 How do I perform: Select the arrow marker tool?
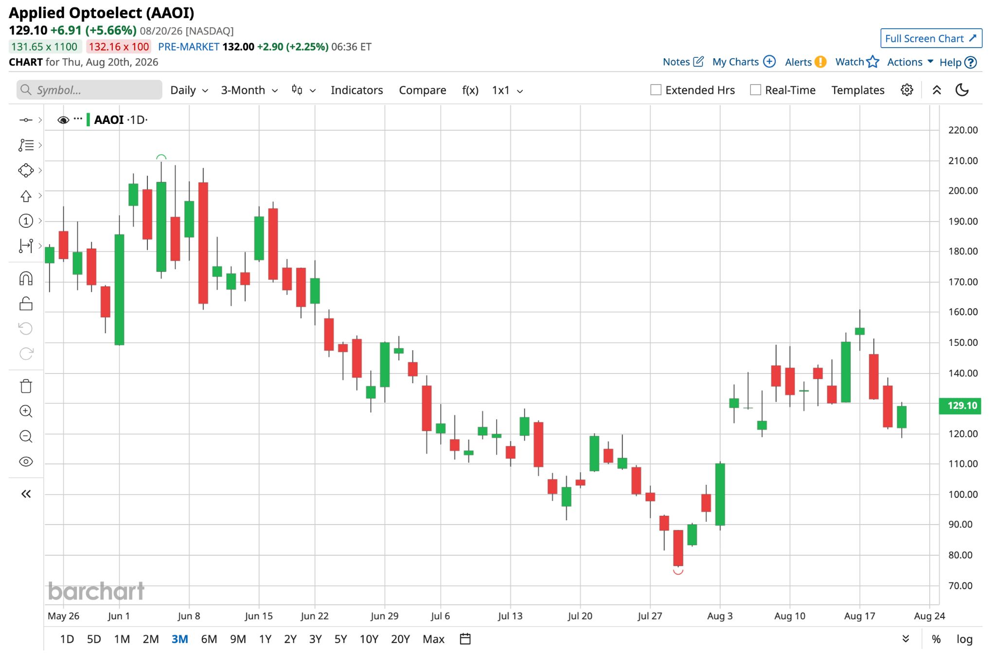coord(26,196)
